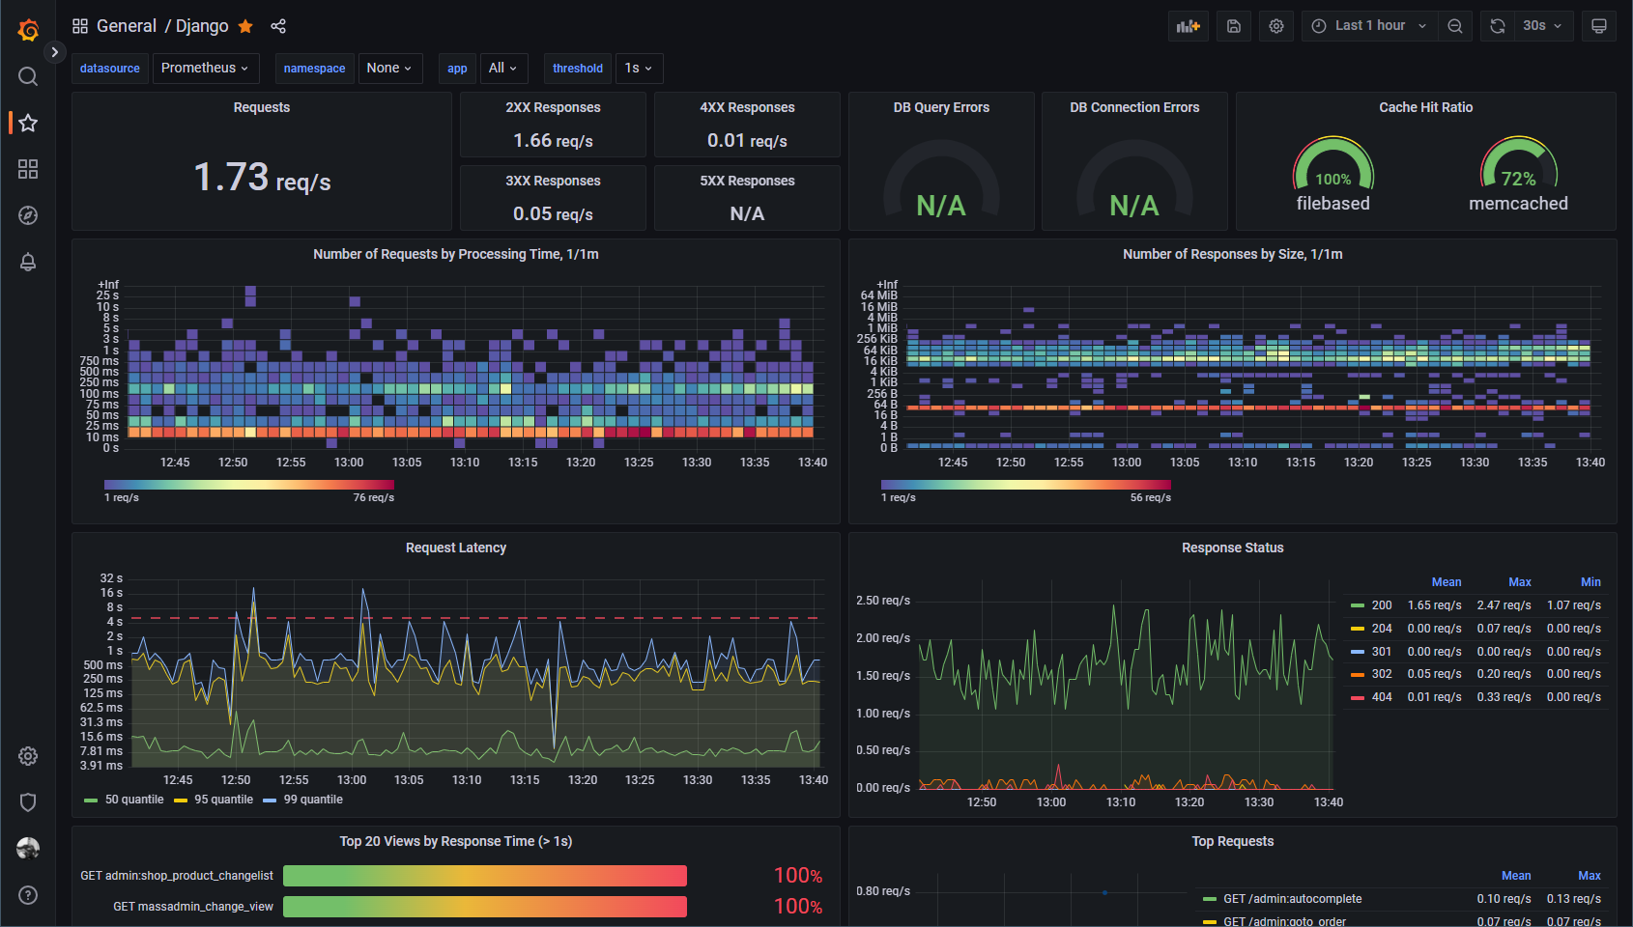Sort Response Status legend by Mean column
This screenshot has width=1633, height=927.
coord(1446,582)
